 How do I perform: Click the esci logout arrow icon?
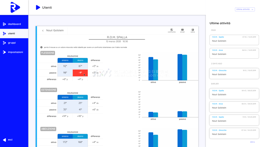point(4,140)
